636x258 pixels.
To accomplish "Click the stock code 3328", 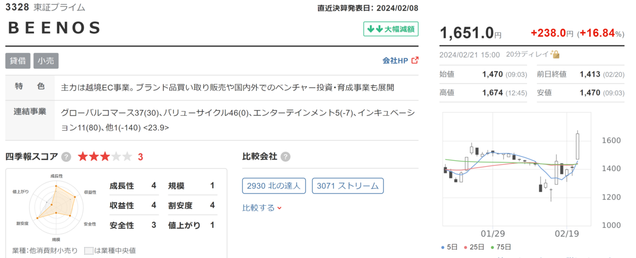I will click(17, 7).
